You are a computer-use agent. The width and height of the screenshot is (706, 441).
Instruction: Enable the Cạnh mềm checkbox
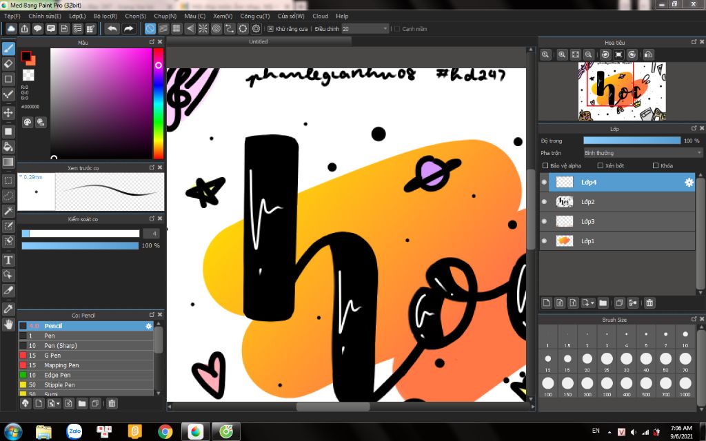click(x=397, y=29)
